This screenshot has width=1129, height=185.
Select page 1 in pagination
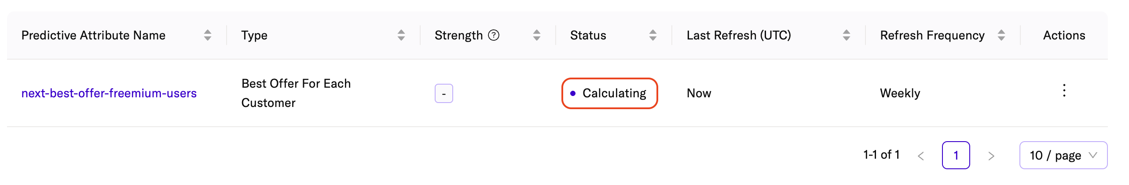click(x=956, y=155)
